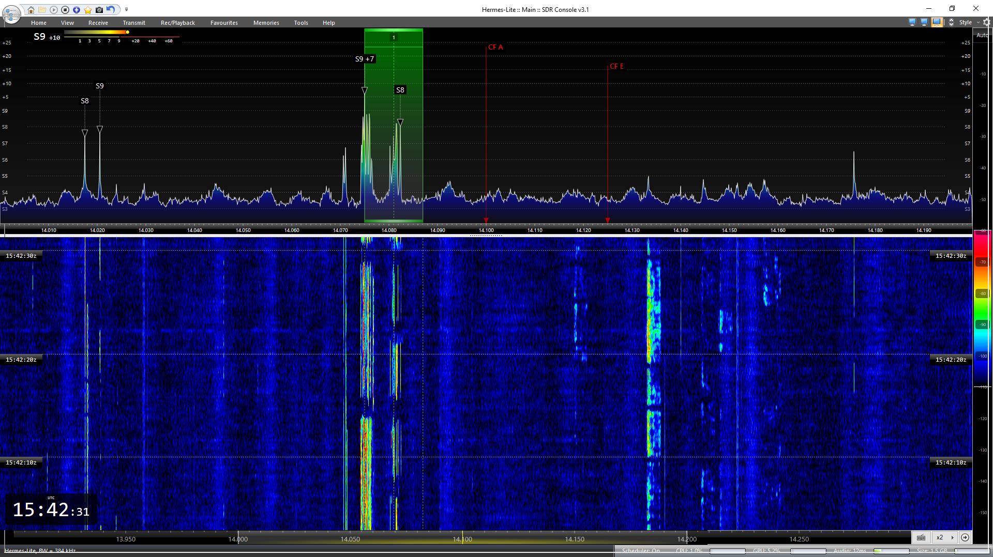Open the keyboard frequency entry icon
Image resolution: width=993 pixels, height=557 pixels.
click(921, 537)
